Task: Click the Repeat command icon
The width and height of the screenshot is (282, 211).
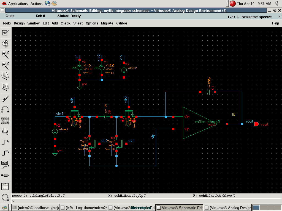Action: [6, 197]
